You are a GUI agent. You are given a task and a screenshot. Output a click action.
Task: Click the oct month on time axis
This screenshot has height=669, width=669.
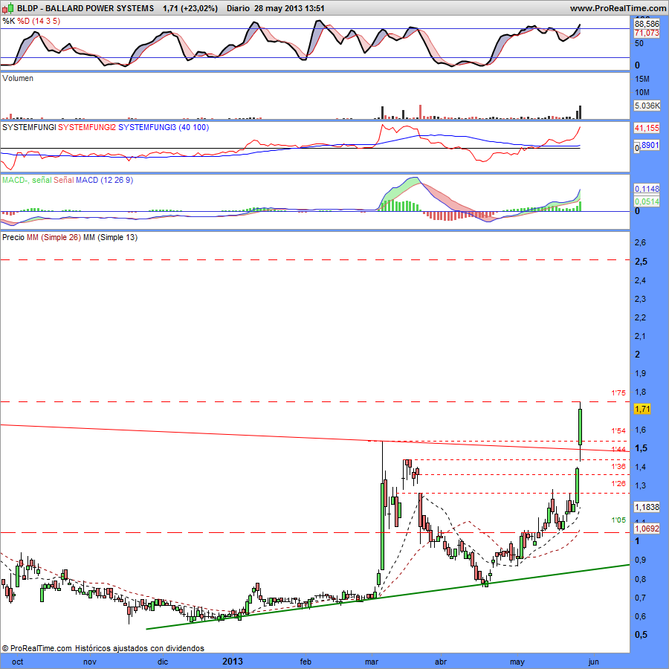[18, 662]
